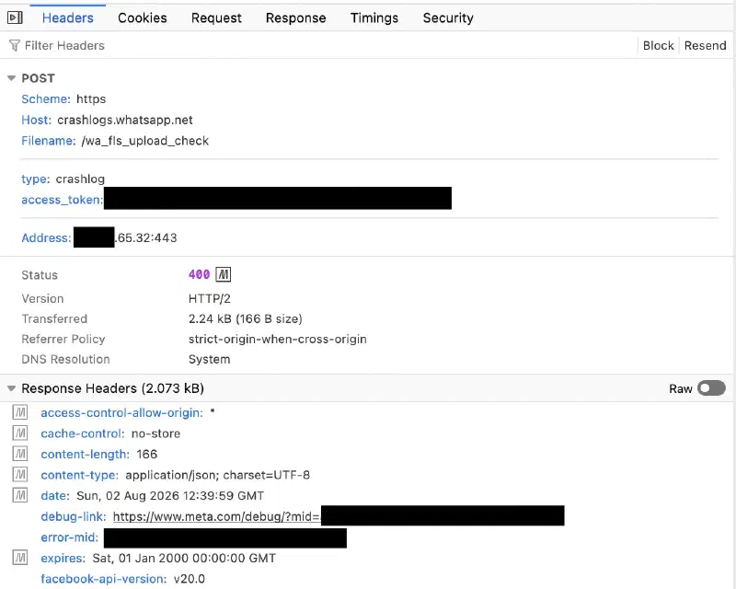
Task: View the Timings tab
Action: click(374, 17)
